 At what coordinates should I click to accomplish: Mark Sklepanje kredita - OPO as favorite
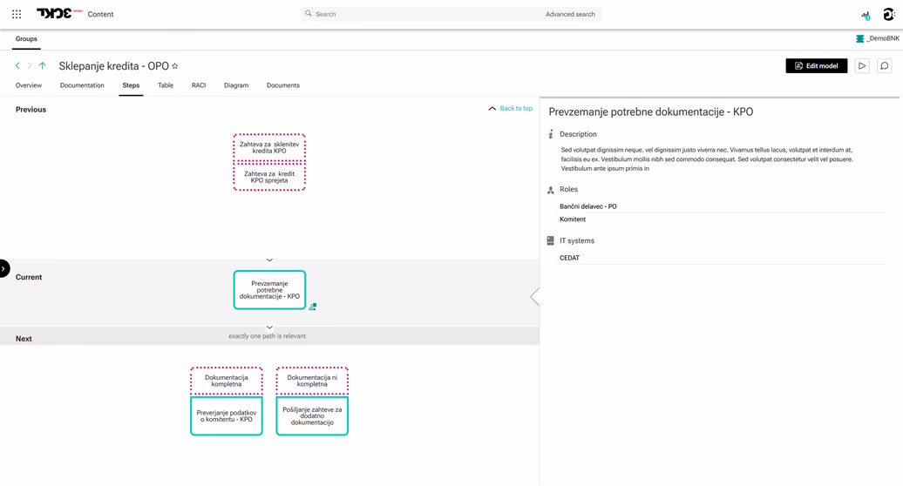click(x=175, y=66)
